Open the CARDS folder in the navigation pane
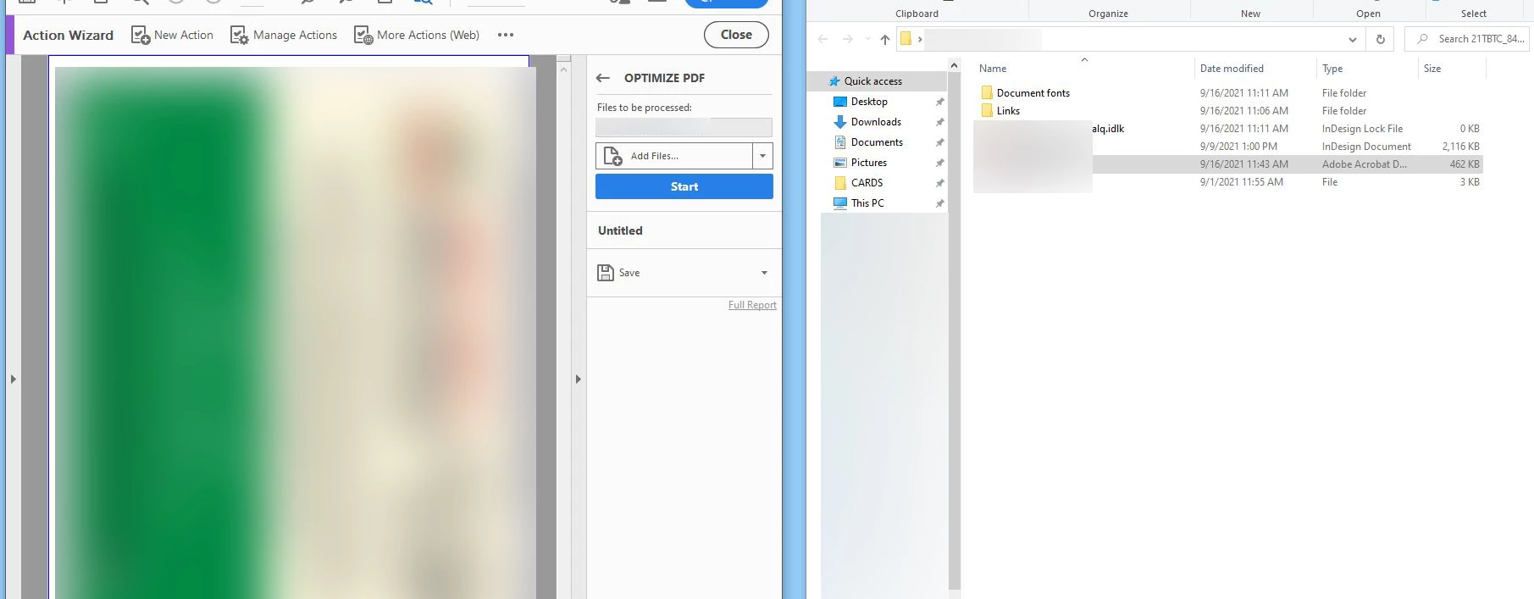 [867, 183]
